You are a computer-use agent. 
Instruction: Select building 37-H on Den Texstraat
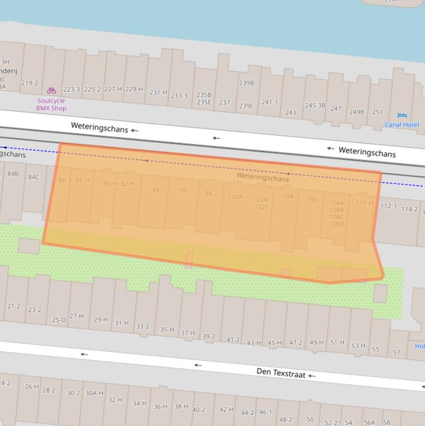(x=188, y=333)
